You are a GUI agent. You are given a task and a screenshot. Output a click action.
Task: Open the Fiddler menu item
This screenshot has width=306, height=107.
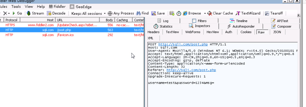click(x=57, y=6)
